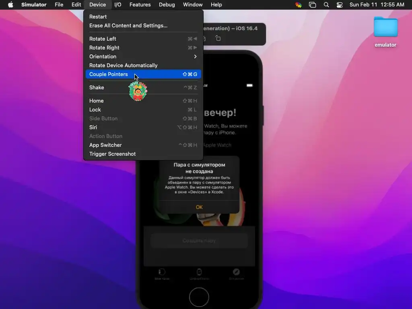The height and width of the screenshot is (309, 412).
Task: Choose Lock from Device menu
Action: [x=143, y=109]
